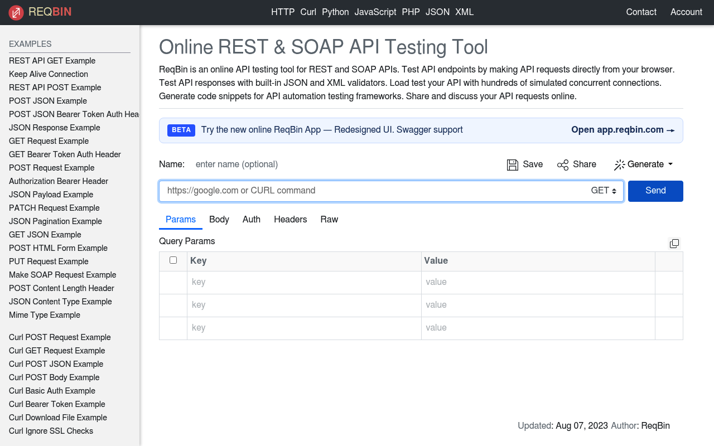
Task: Click the Account link
Action: [x=686, y=12]
